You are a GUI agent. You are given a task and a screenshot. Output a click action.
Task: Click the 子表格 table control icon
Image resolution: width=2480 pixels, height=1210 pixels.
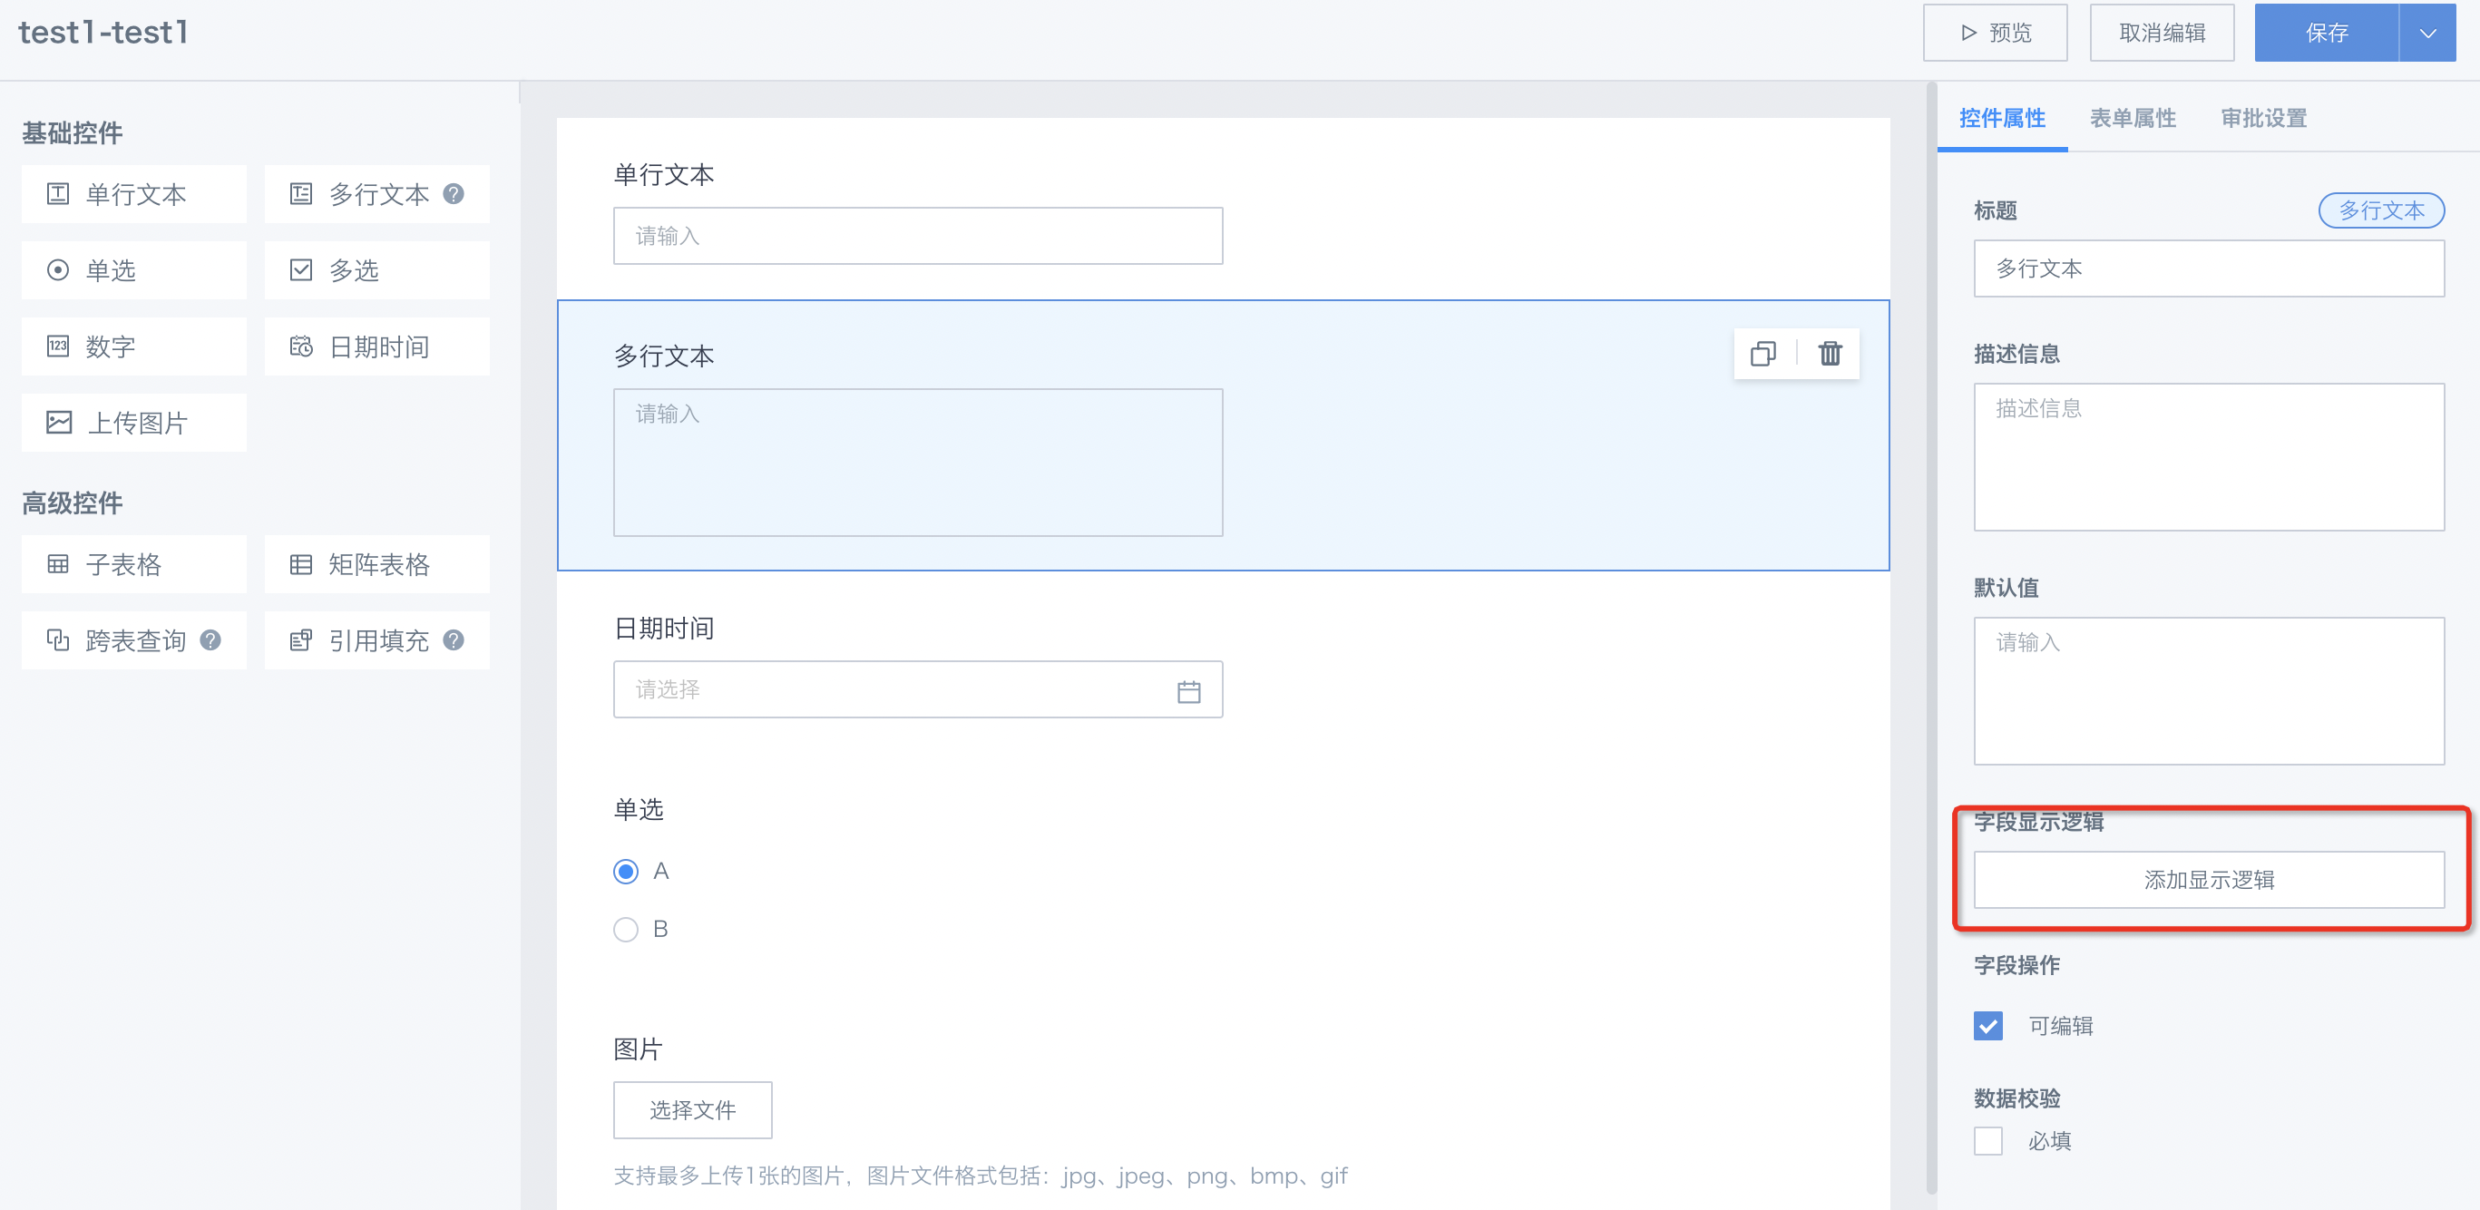[x=58, y=563]
